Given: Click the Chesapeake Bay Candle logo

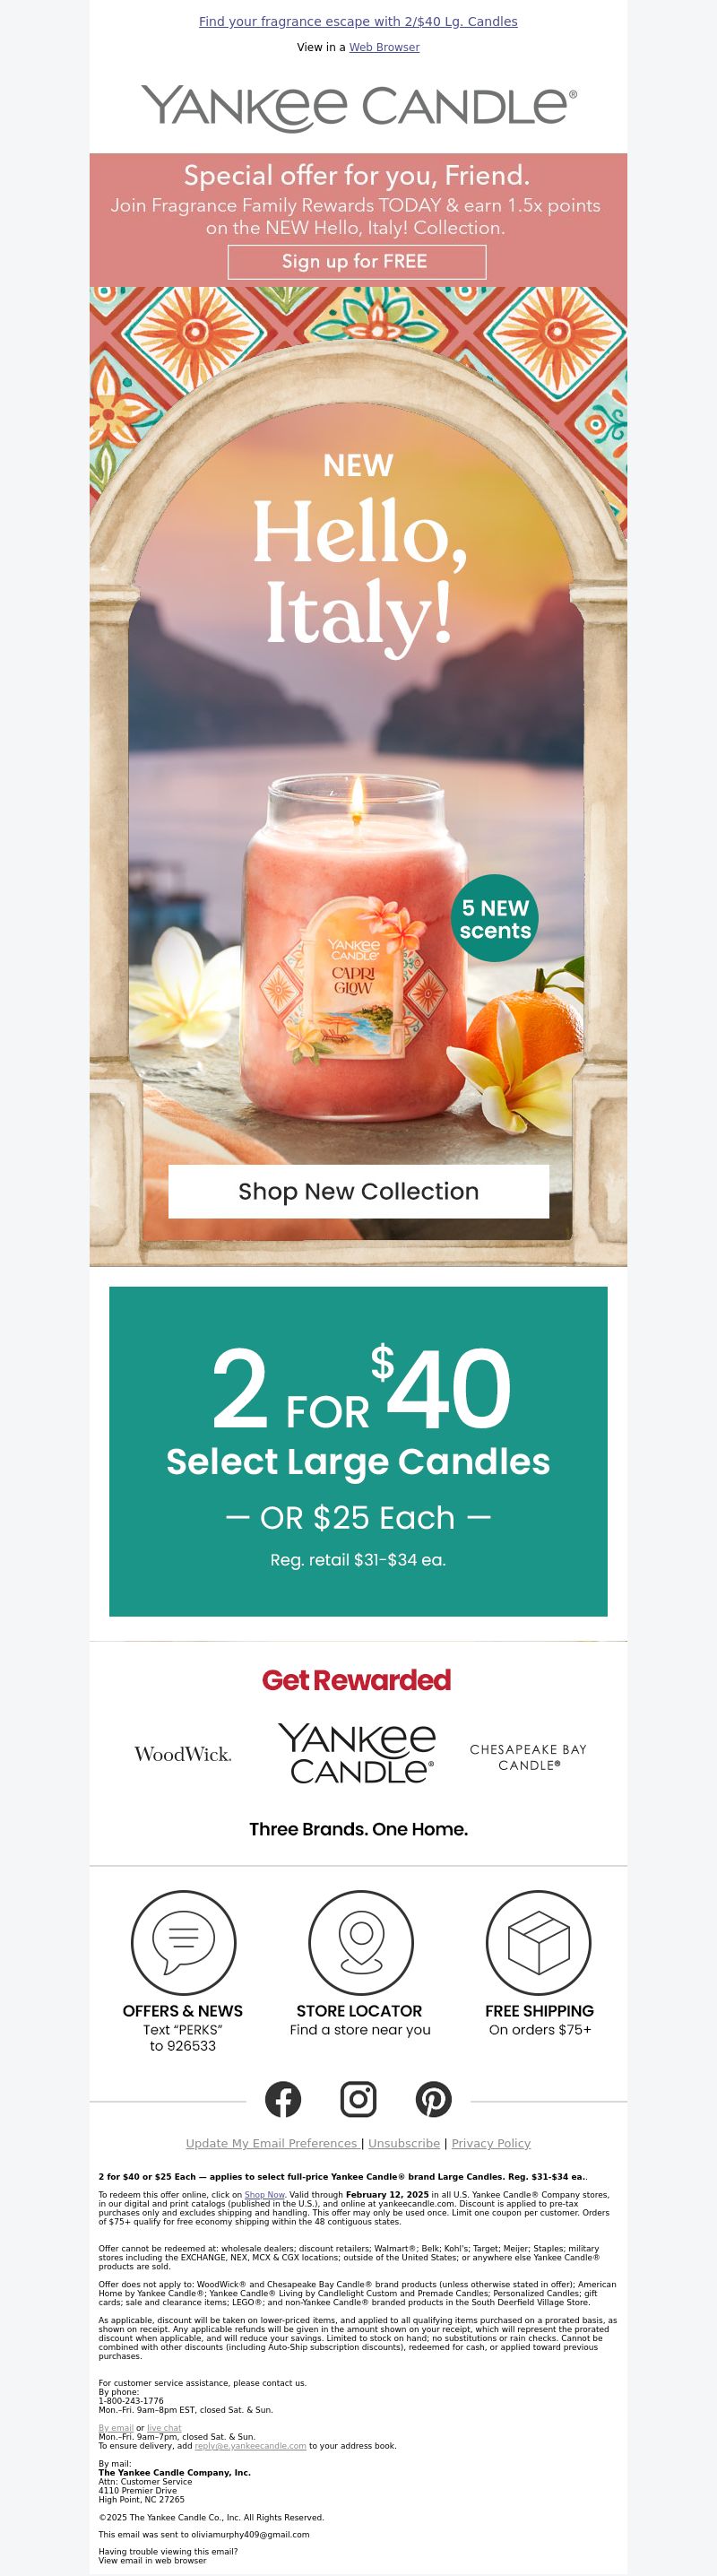Looking at the screenshot, I should pyautogui.click(x=528, y=1757).
